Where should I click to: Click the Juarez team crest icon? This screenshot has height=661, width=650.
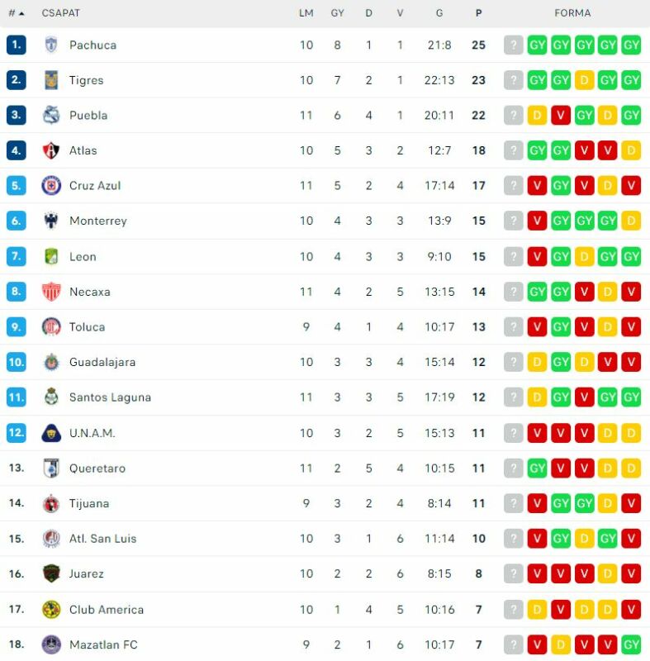tap(51, 573)
